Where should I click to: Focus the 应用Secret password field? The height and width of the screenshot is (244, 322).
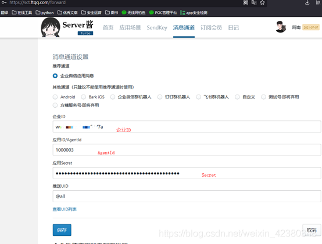(x=187, y=173)
